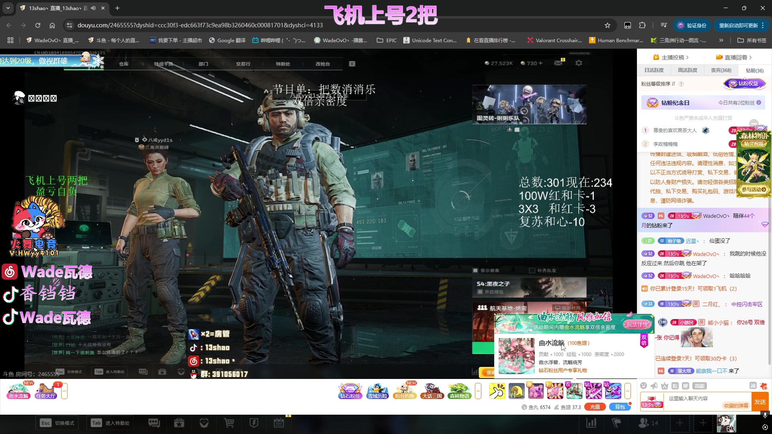Viewport: 772px width, 434px height.
Task: Open the 今日共有2位粉丝 arrow
Action: tap(759, 102)
